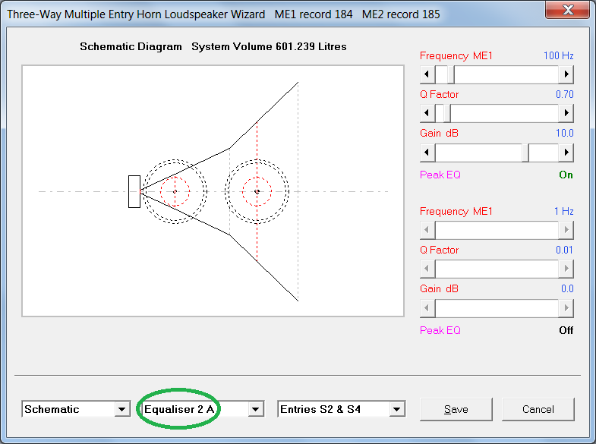Click left arrow of lower Q Factor slider
The image size is (596, 444).
(427, 269)
